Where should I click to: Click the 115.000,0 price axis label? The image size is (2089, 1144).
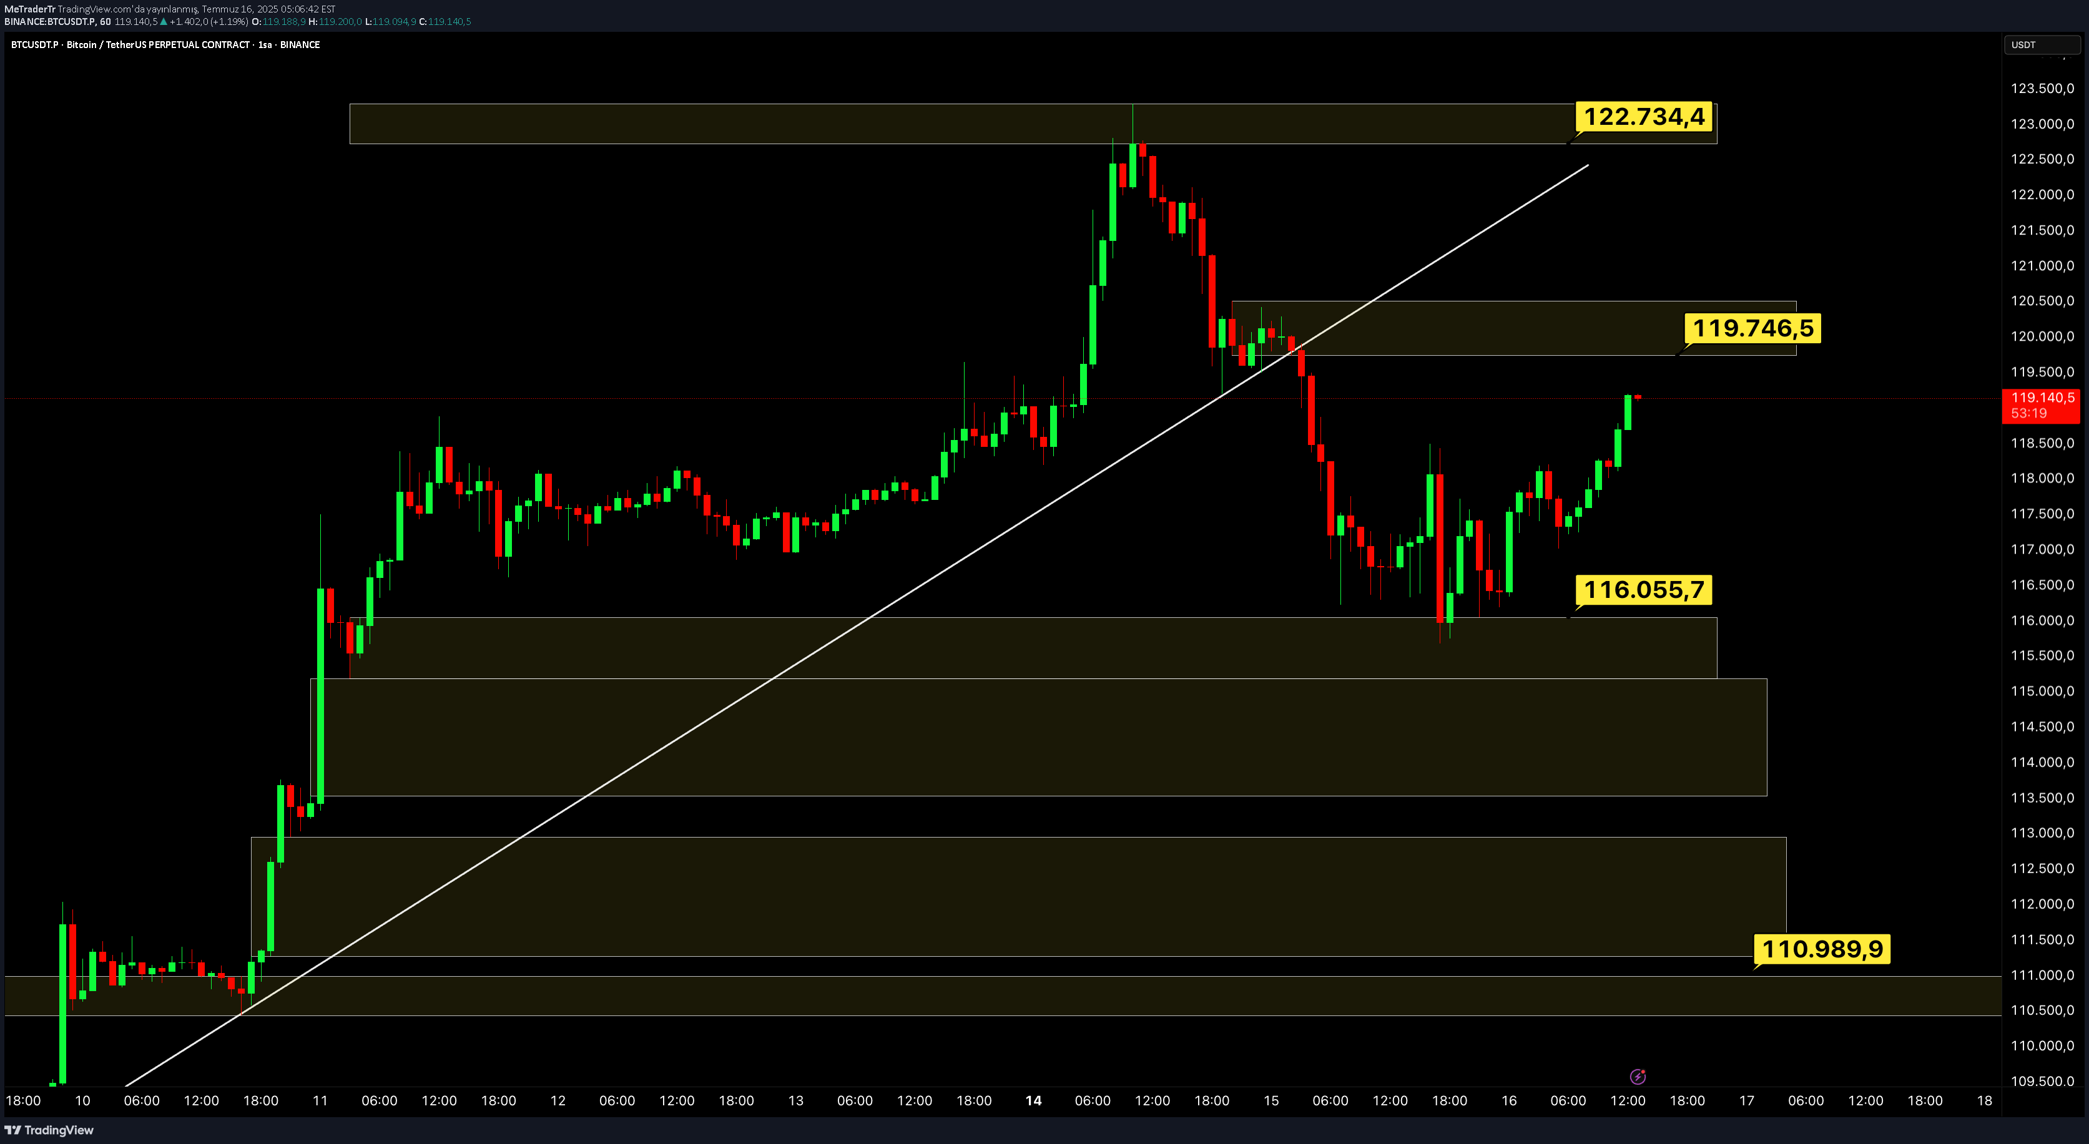click(x=2042, y=692)
